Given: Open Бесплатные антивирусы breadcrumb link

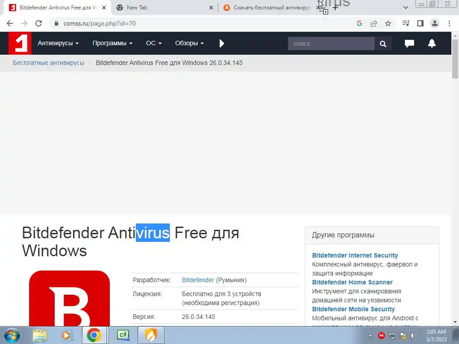Looking at the screenshot, I should [48, 63].
